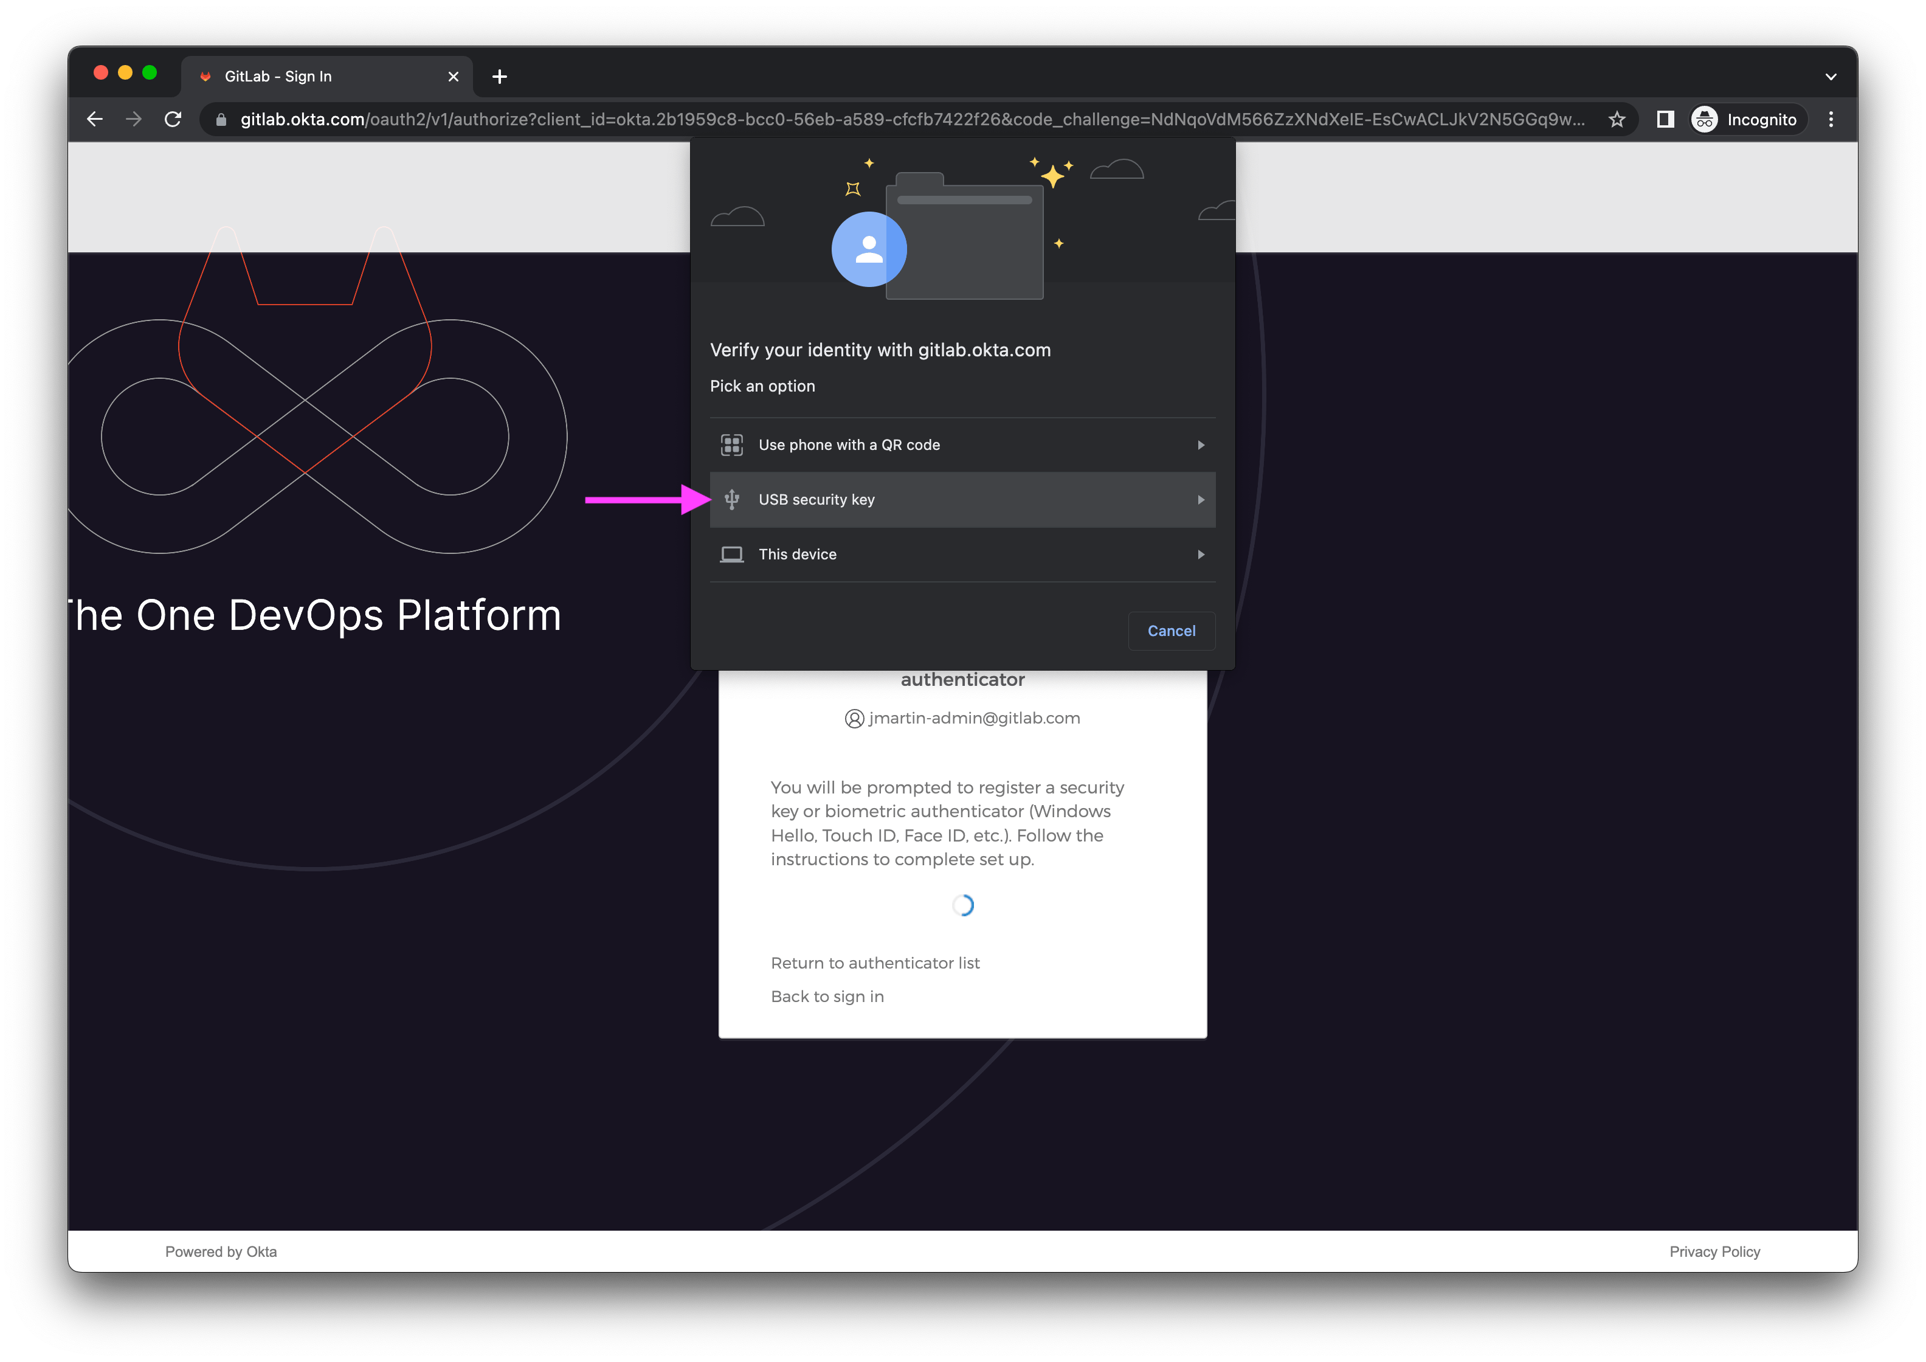Open the tab search chevron
1926x1362 pixels.
[1831, 77]
